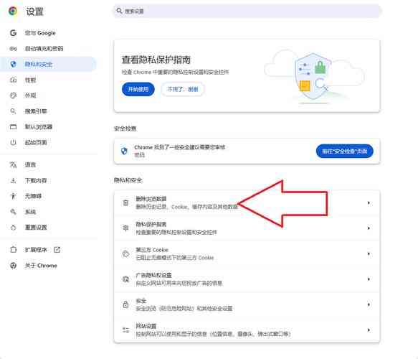Click the 不用了，谢谢 button
This screenshot has width=418, height=359.
tap(183, 89)
